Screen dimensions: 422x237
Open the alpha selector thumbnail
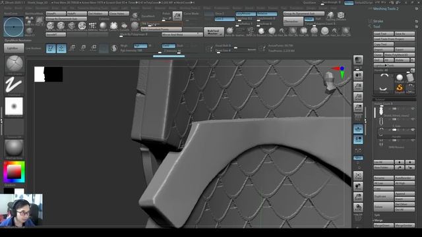(x=15, y=107)
